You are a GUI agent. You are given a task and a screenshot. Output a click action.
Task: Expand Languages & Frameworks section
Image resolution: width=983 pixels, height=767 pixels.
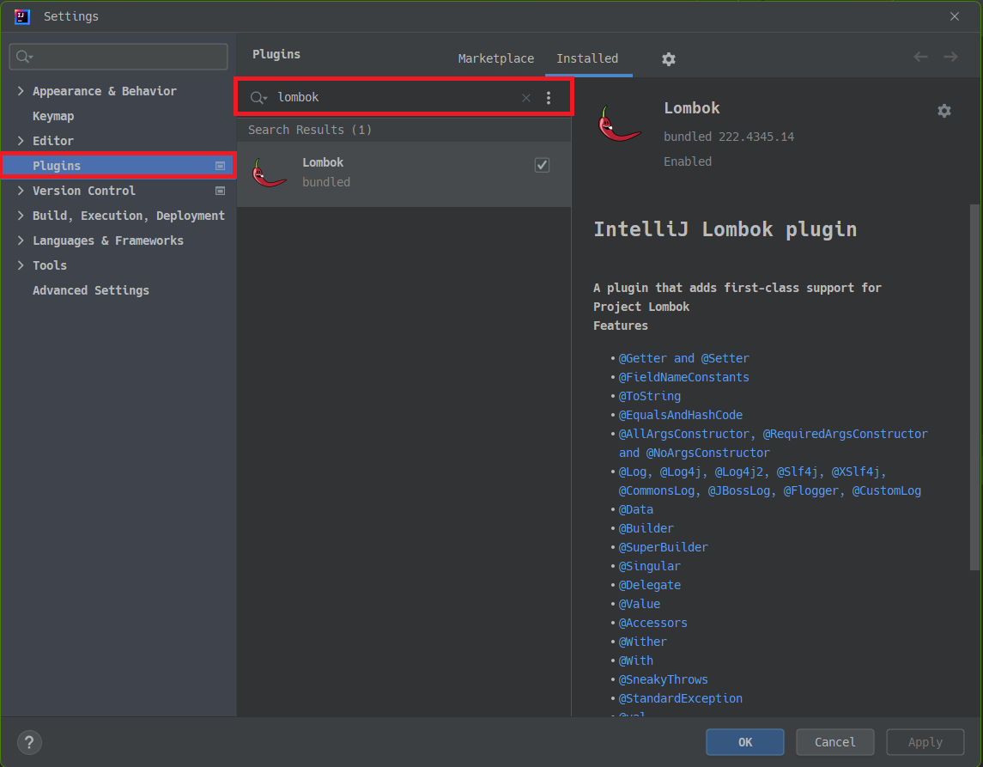(21, 240)
